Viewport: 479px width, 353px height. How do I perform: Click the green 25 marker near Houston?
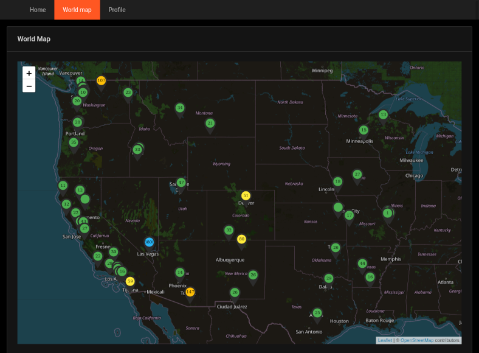(x=317, y=313)
